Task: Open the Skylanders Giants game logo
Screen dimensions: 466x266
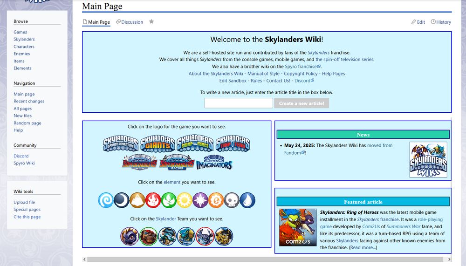Action: [x=158, y=143]
